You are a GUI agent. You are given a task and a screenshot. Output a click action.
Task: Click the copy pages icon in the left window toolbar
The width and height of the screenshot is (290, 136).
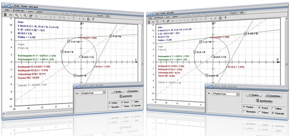point(74,18)
